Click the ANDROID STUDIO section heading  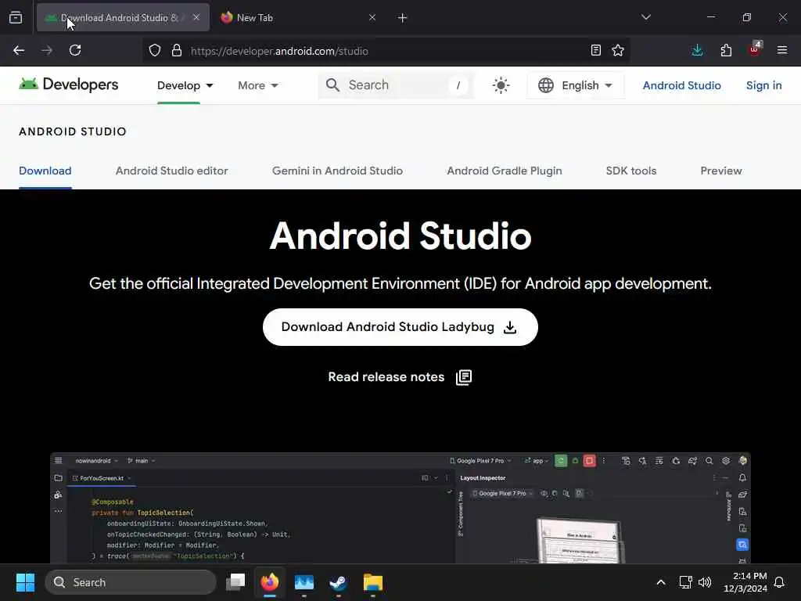[x=73, y=131]
